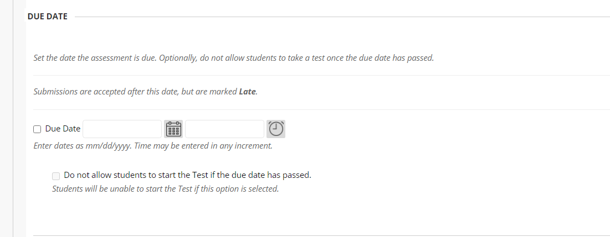The height and width of the screenshot is (237, 610).
Task: Click the divider line under the Late notice
Action: coord(321,109)
